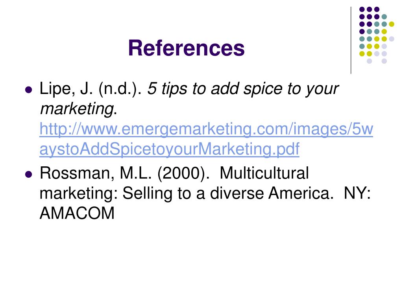Viewport: 403px width, 302px height.
Task: Click the teal dot in second dot row
Action: [384, 17]
